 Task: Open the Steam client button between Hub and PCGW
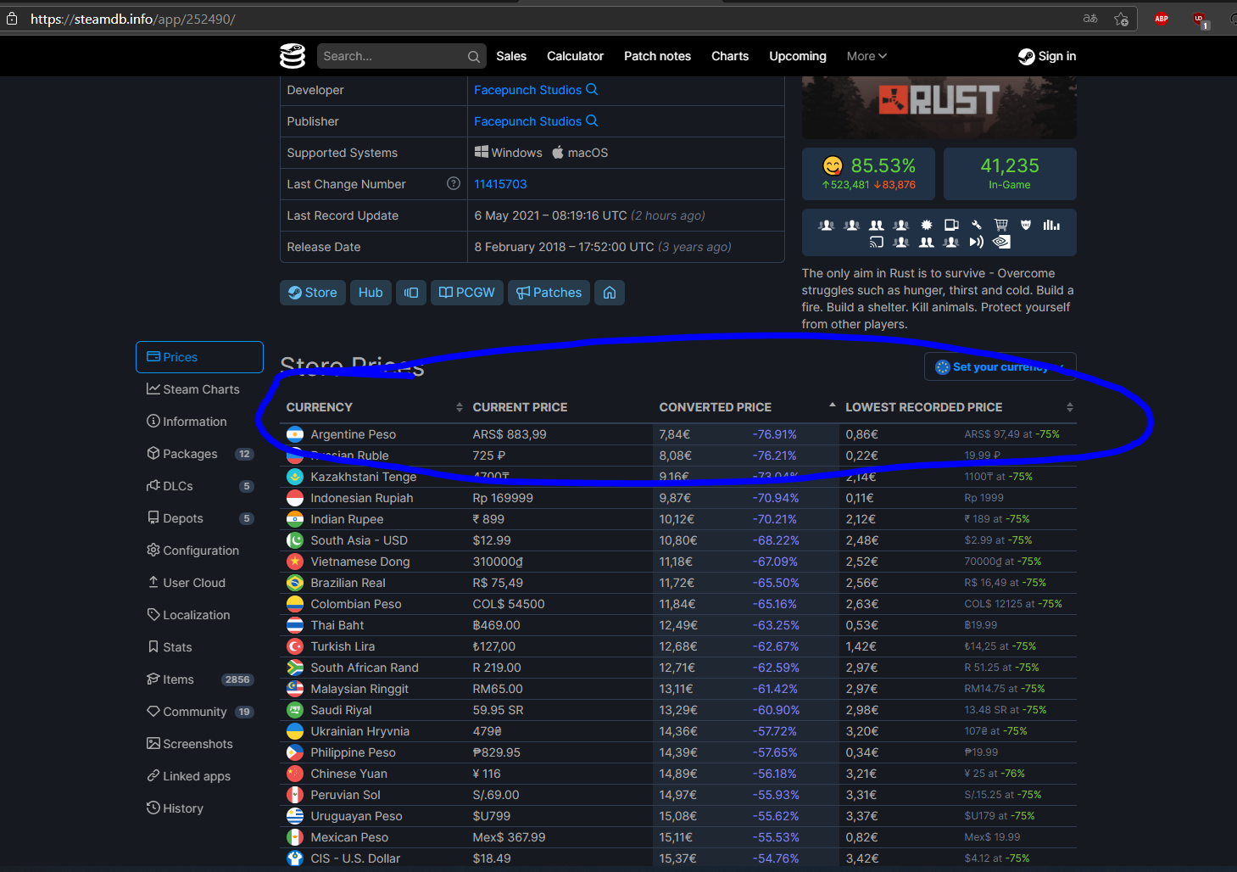(x=411, y=293)
